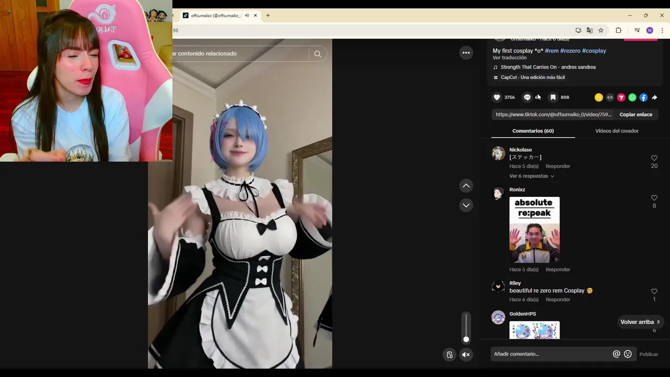Open GoldenHPS's sticker image
670x377 pixels.
pos(534,330)
